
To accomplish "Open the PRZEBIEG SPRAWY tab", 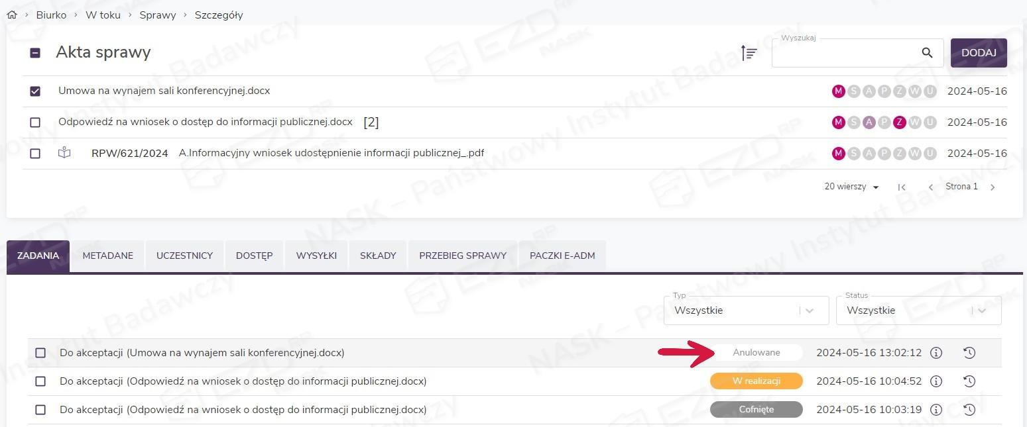I will pyautogui.click(x=462, y=256).
